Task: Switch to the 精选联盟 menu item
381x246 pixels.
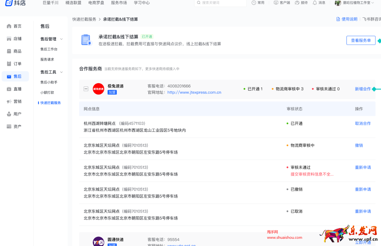Action: pyautogui.click(x=73, y=3)
